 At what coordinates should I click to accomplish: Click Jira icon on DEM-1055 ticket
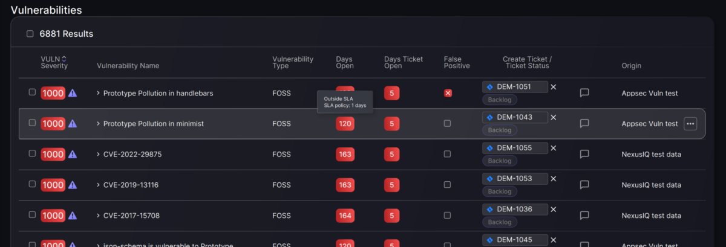pos(490,148)
